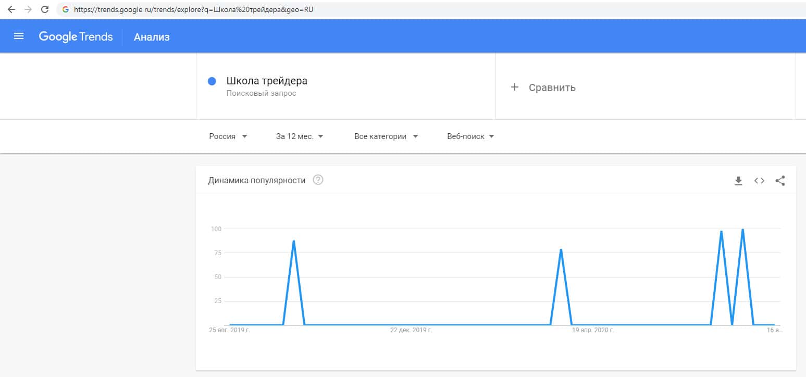Image resolution: width=806 pixels, height=377 pixels.
Task: Click the blue dot next to Школа трейдера
Action: (x=212, y=81)
